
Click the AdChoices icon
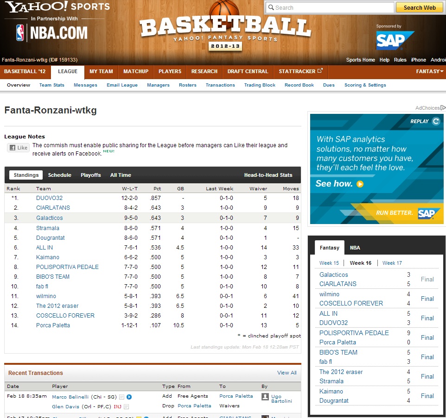click(x=443, y=108)
